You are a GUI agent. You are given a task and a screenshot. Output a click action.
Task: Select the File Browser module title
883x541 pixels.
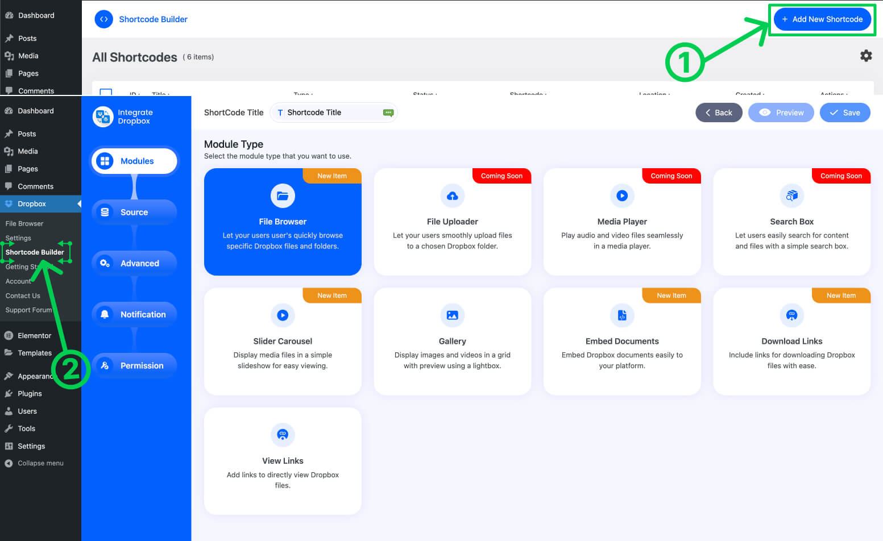click(283, 222)
